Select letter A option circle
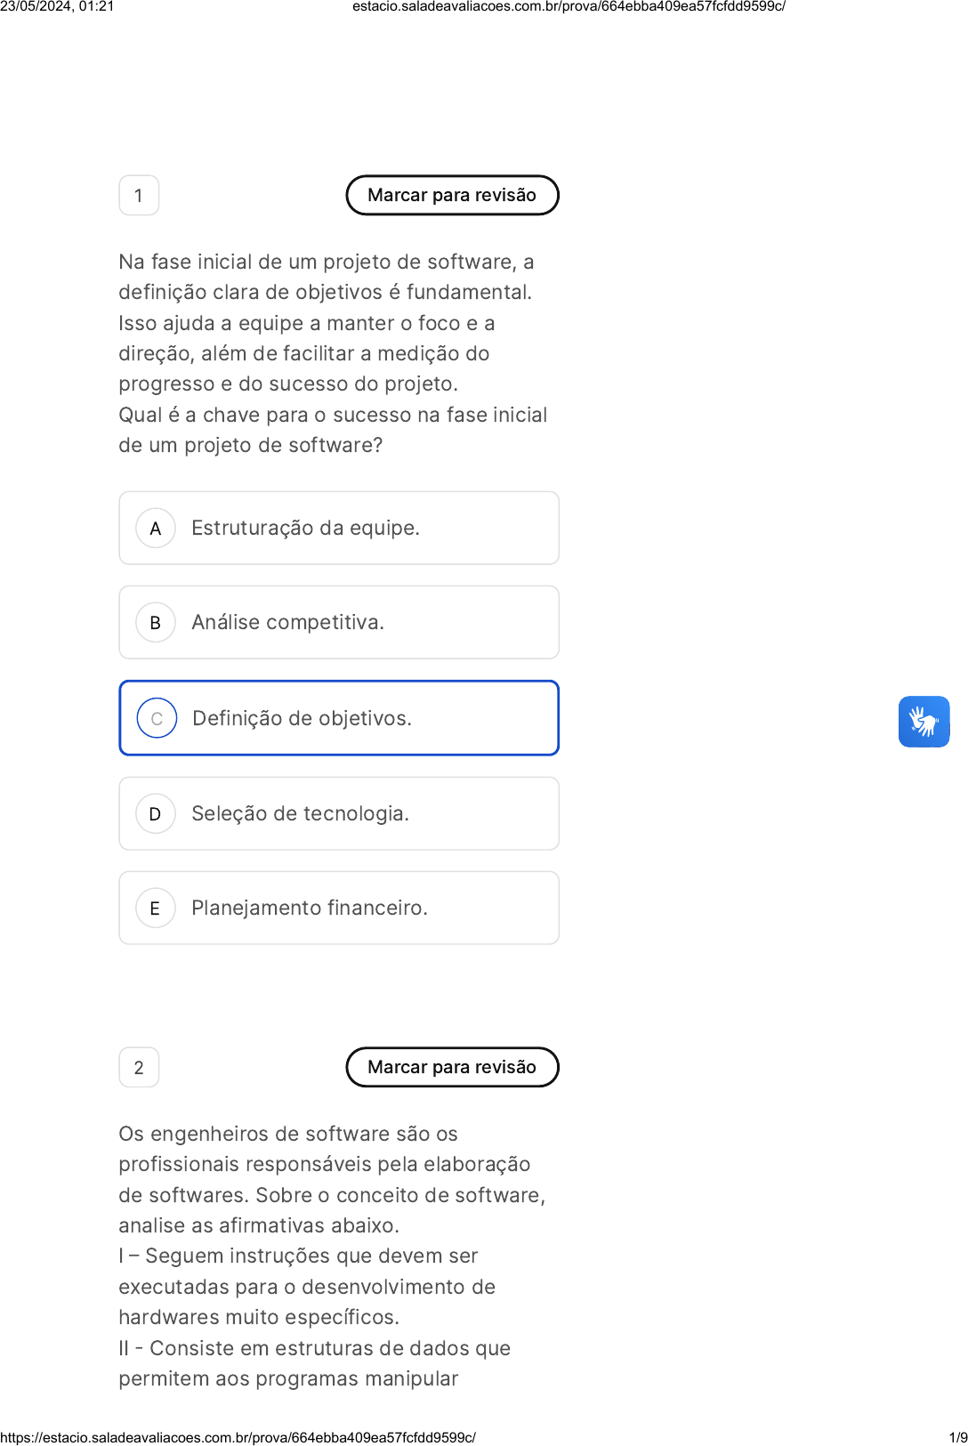The image size is (968, 1446). (x=156, y=529)
